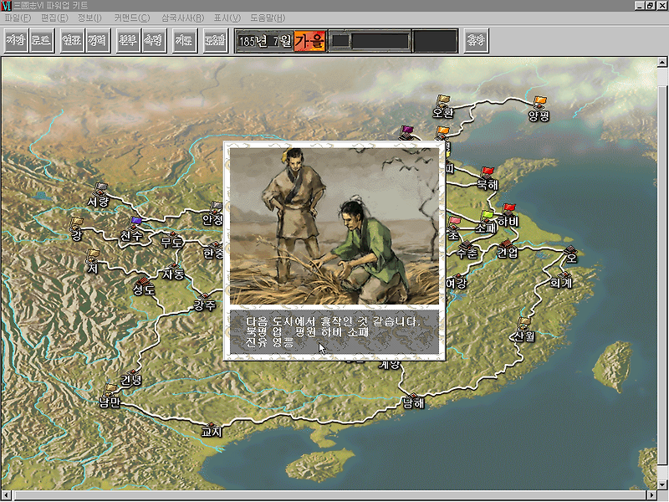Click the horizontal scrollbar right arrow

651,495
